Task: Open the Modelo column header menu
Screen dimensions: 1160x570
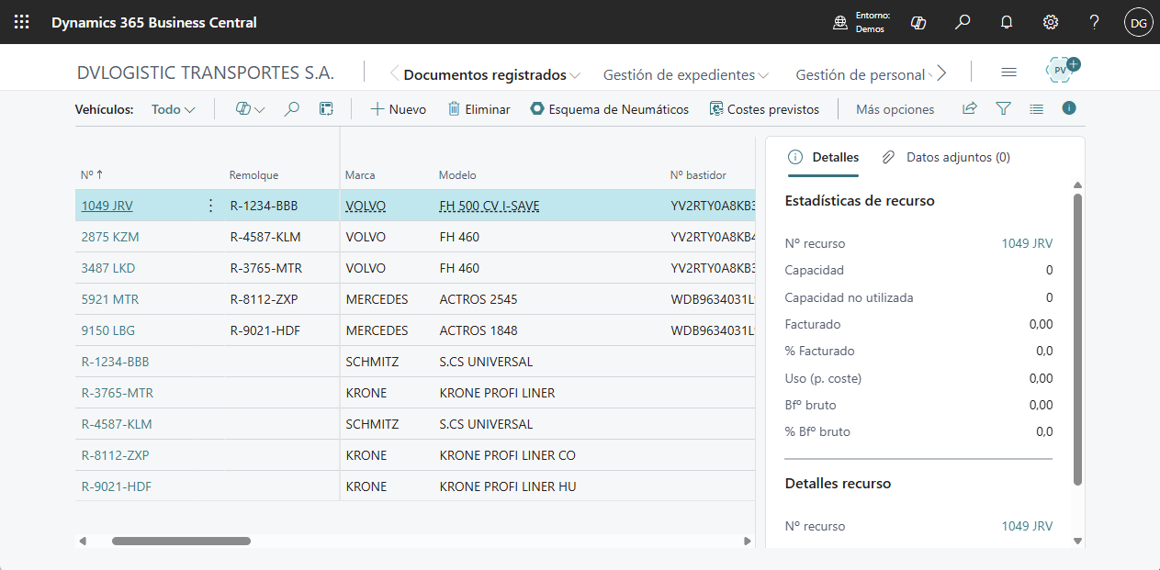Action: click(457, 174)
